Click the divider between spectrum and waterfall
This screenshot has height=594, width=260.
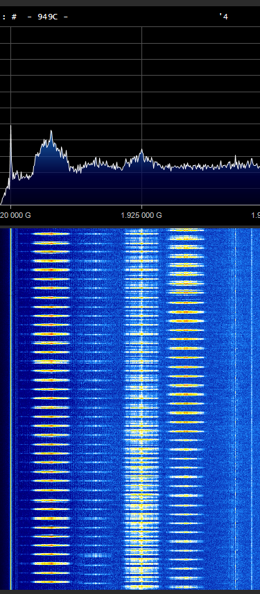pyautogui.click(x=130, y=226)
